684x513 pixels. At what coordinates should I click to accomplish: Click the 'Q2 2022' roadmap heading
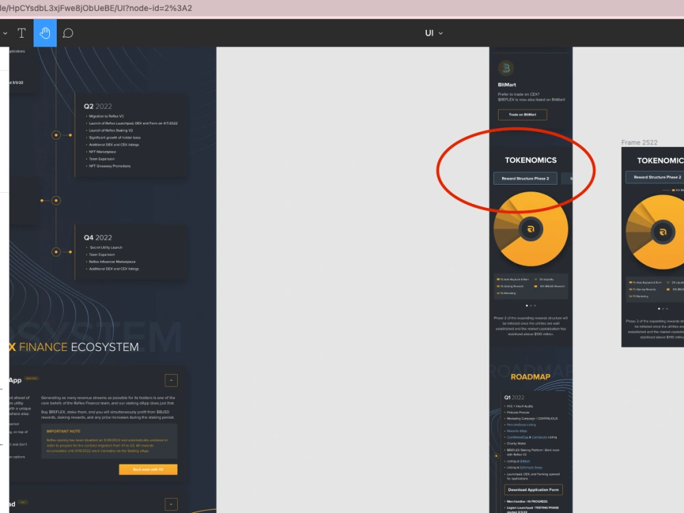tap(98, 107)
